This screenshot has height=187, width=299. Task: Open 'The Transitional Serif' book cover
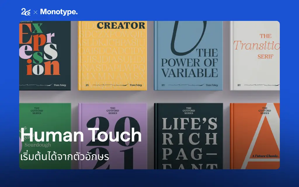[x=255, y=56]
